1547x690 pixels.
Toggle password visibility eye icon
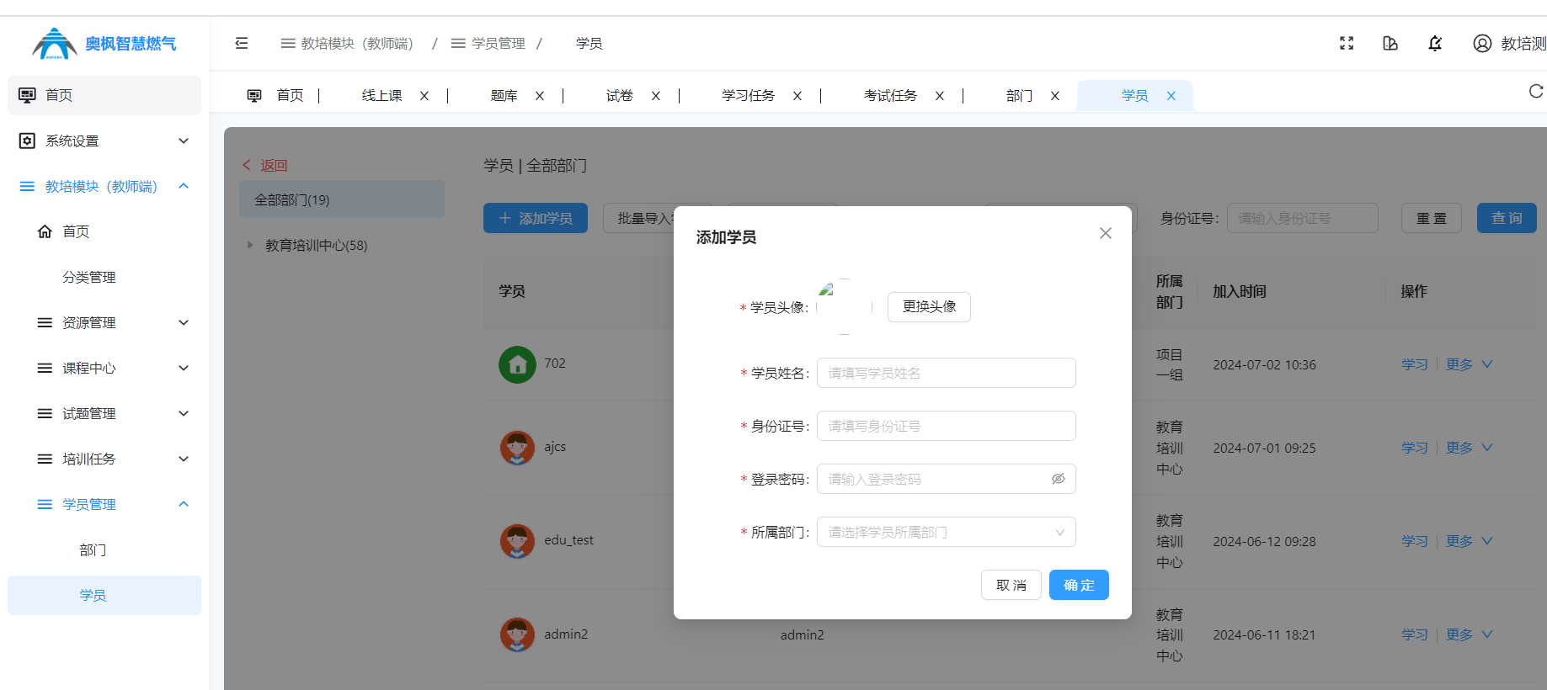click(1058, 479)
